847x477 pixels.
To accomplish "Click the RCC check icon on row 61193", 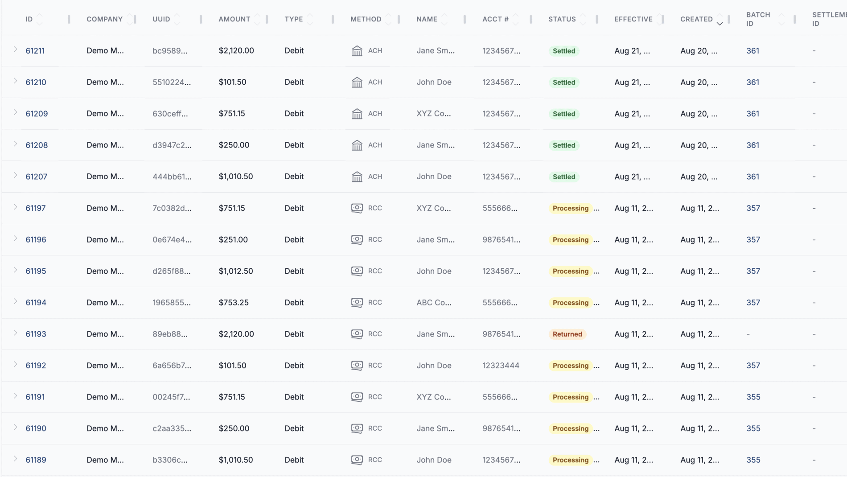I will click(x=357, y=333).
